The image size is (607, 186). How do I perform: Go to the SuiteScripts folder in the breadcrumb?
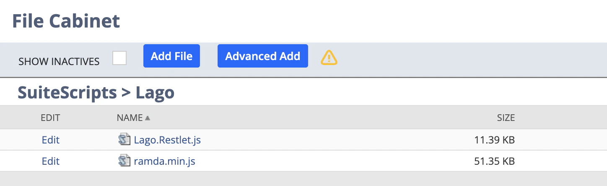67,93
